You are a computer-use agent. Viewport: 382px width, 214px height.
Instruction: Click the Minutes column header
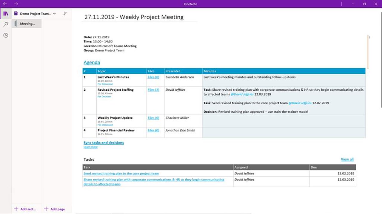click(284, 71)
